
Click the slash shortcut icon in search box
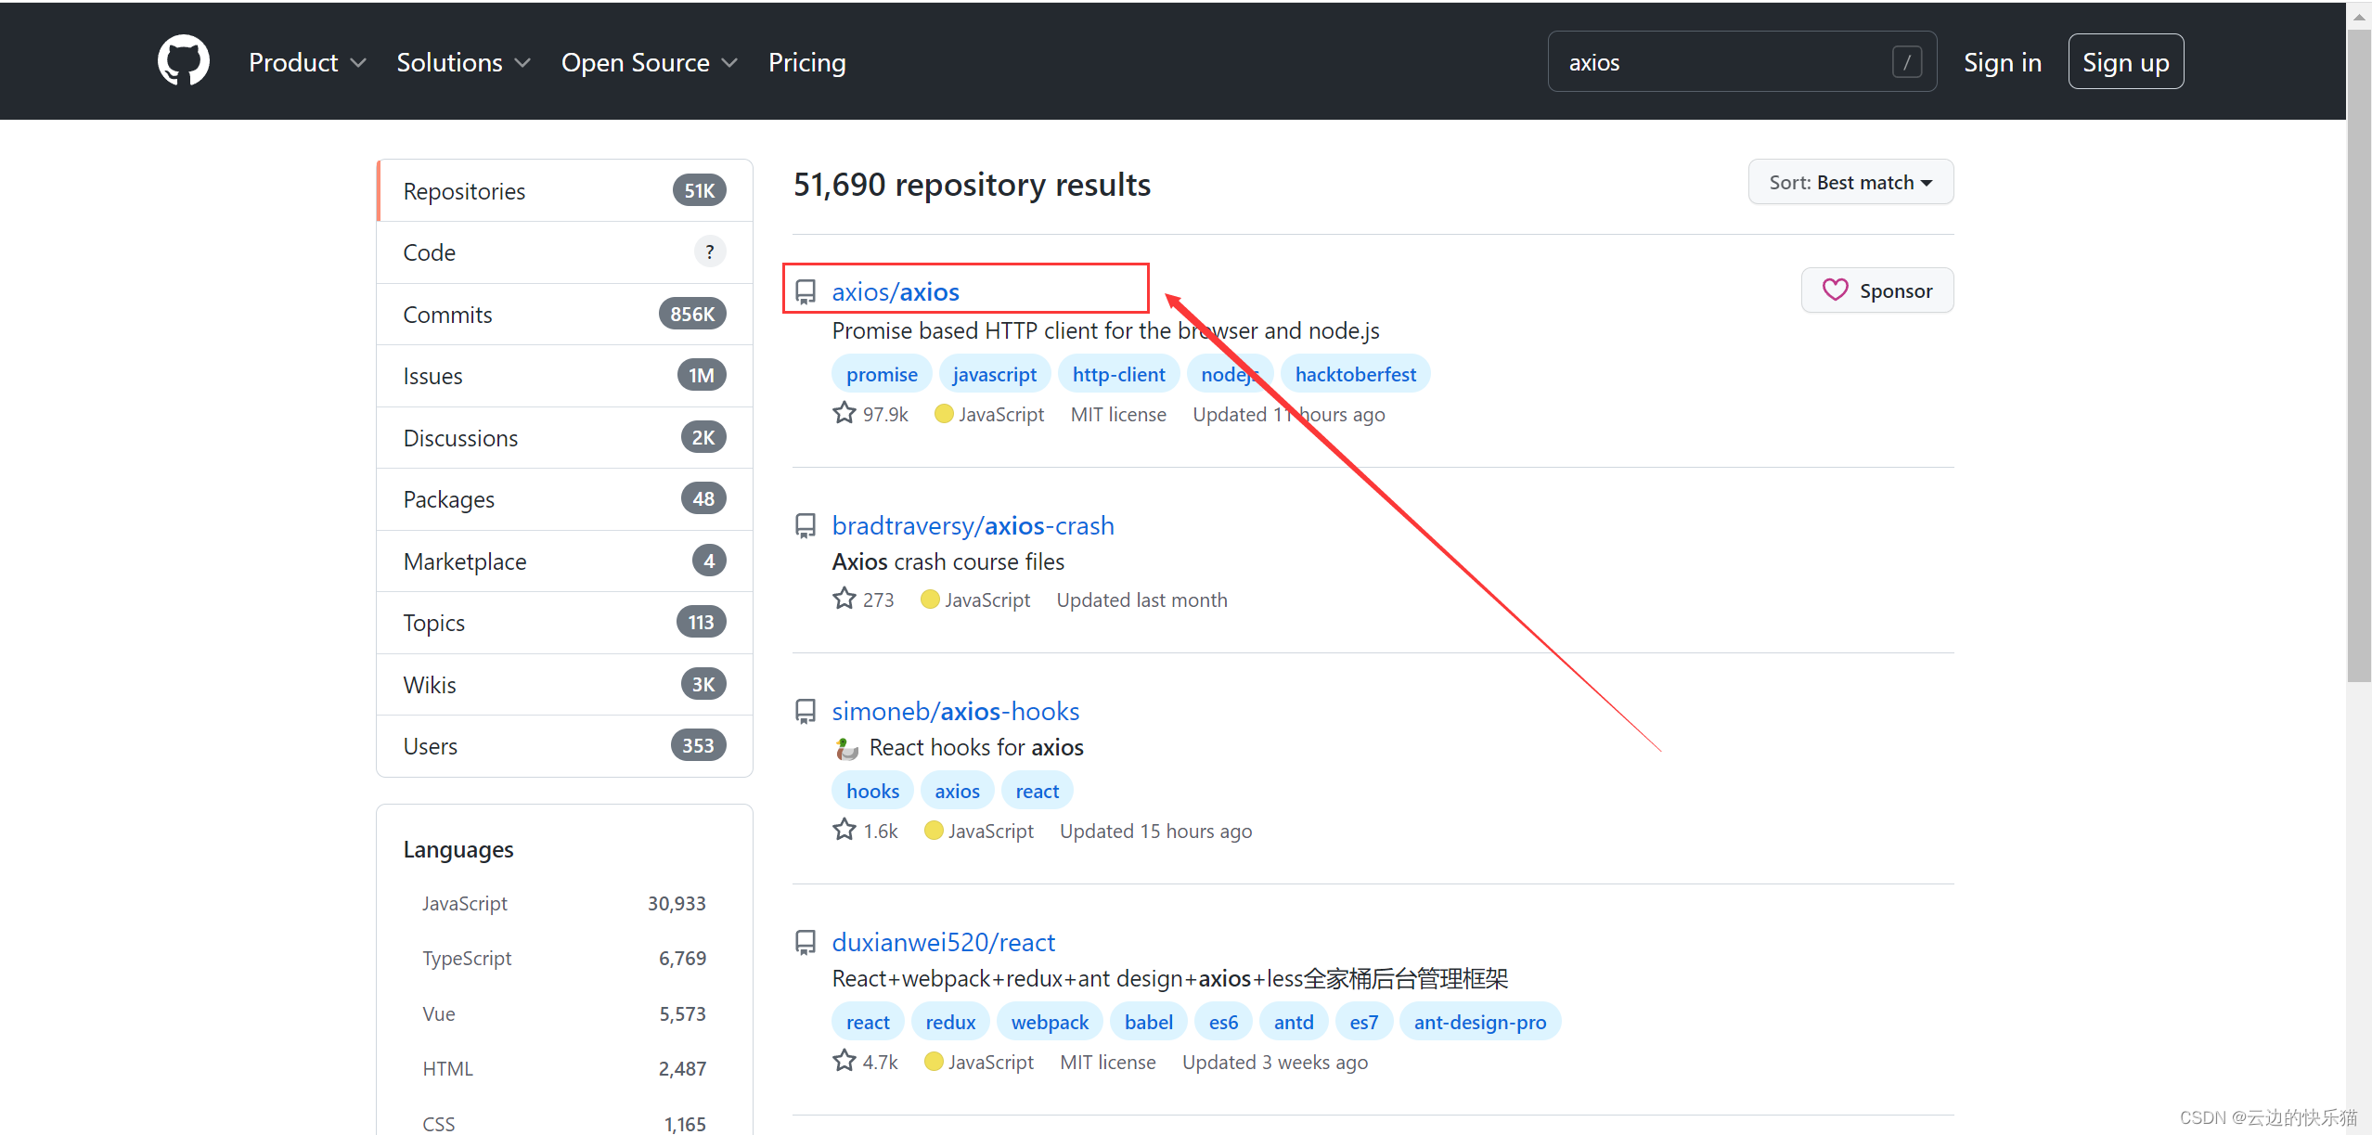tap(1907, 62)
